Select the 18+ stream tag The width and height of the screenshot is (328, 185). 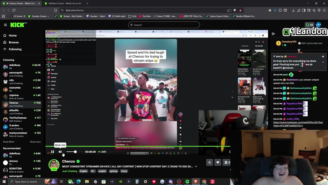pyautogui.click(x=93, y=171)
